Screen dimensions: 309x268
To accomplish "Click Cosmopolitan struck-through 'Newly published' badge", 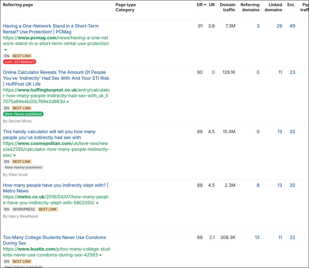I will pyautogui.click(x=23, y=167).
